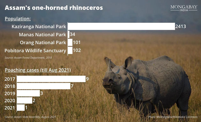The width and height of the screenshot is (201, 122).
Task: Select the 2020 poaching bar
Action: (x=25, y=100)
